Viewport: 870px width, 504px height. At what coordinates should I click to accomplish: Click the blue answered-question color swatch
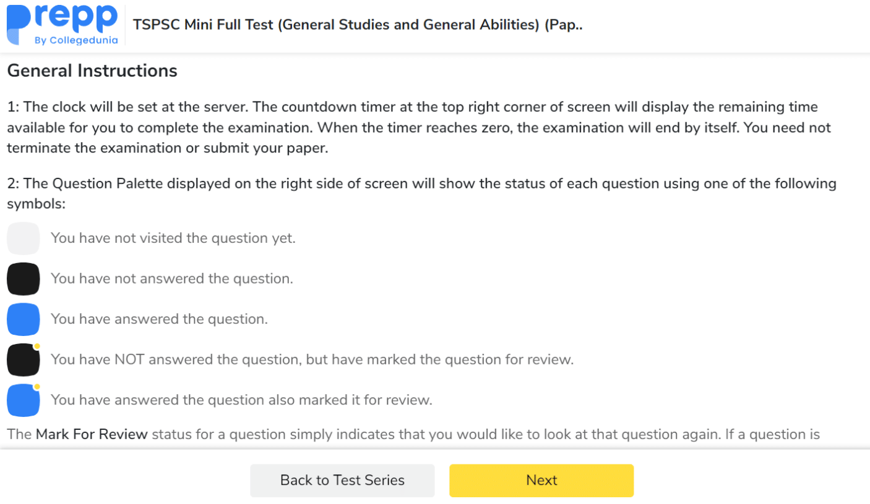(x=22, y=319)
